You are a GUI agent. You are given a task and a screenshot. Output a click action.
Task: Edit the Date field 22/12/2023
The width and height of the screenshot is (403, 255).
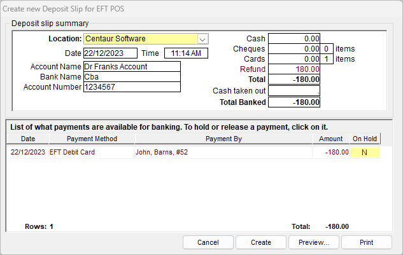coord(110,53)
